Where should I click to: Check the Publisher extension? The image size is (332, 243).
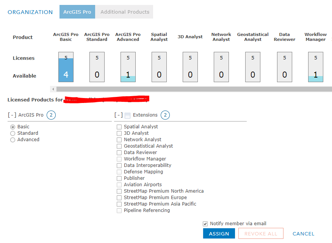pyautogui.click(x=119, y=178)
